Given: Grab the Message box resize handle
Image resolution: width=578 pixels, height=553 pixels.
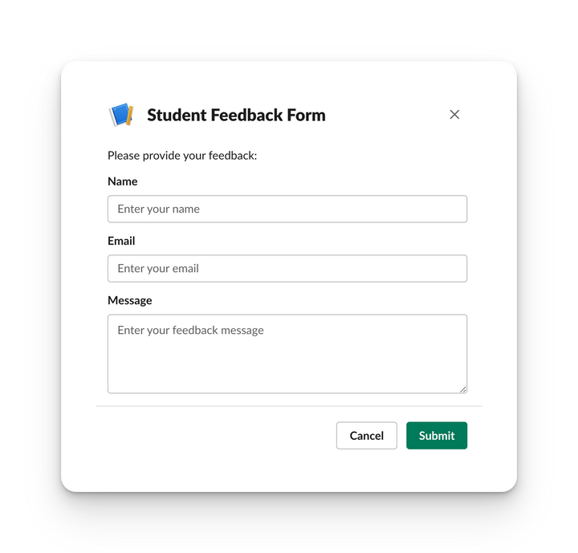Looking at the screenshot, I should coord(463,389).
